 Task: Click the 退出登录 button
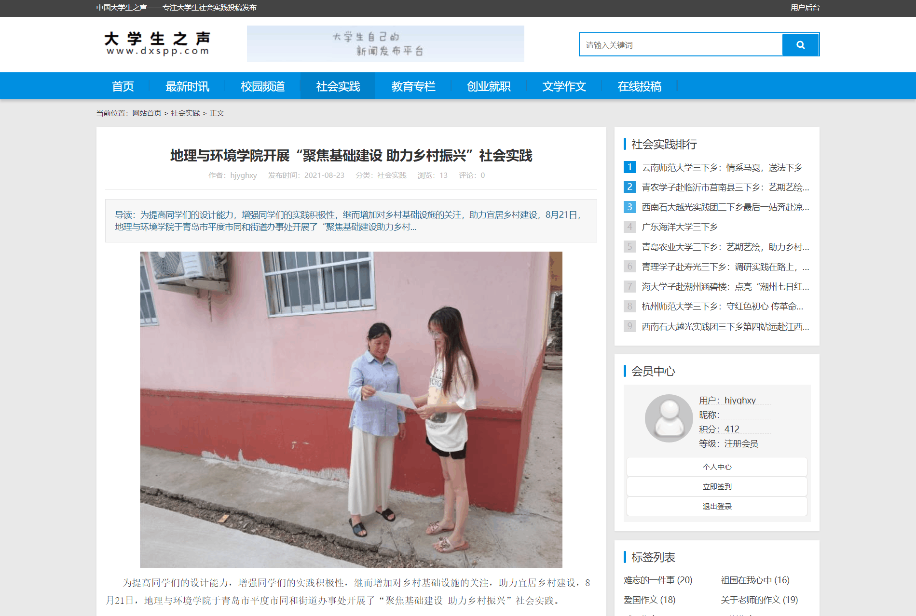pyautogui.click(x=717, y=506)
